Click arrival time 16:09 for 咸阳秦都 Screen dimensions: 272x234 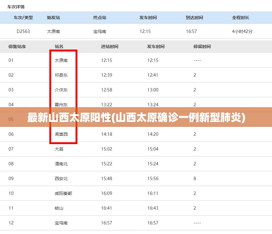(x=106, y=193)
